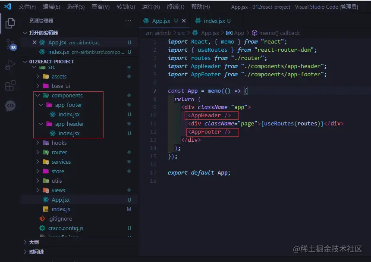Click the hooks folder icon
The width and height of the screenshot is (371, 262).
coord(46,143)
